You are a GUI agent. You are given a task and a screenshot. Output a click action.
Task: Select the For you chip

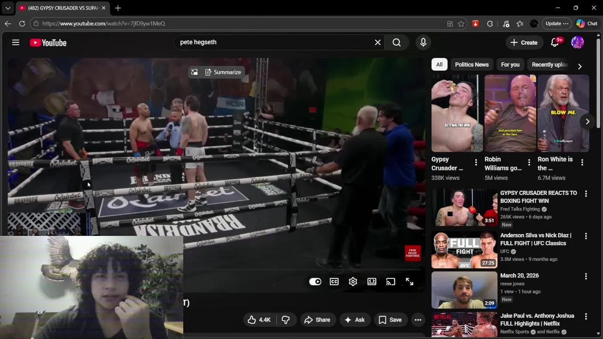tap(510, 65)
